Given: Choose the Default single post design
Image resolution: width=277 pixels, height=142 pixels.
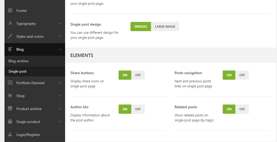Looking at the screenshot, I should (x=141, y=27).
